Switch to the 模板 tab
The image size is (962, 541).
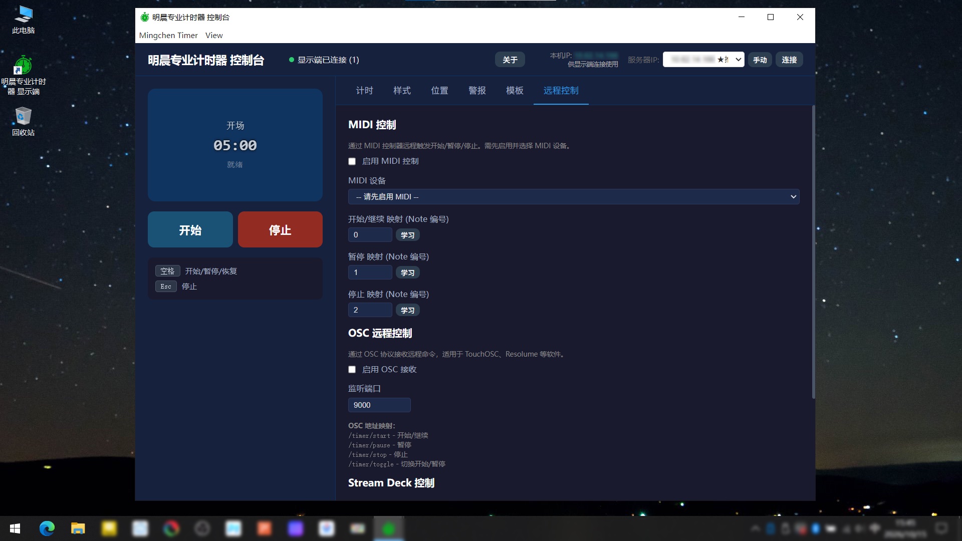coord(515,91)
